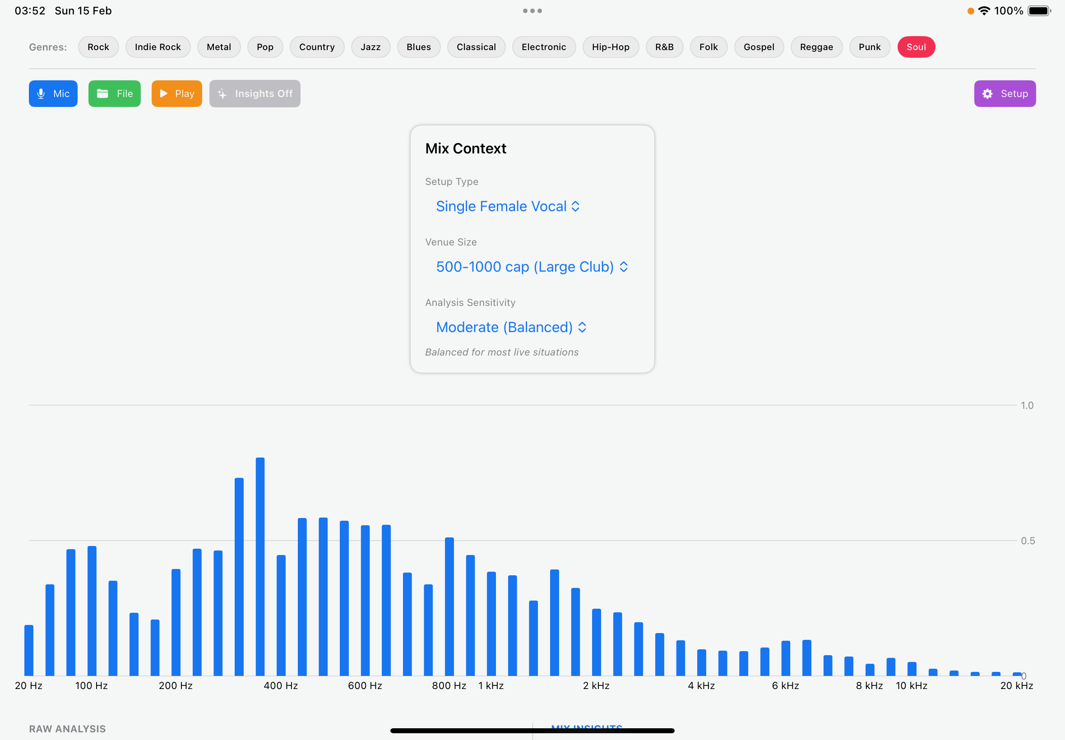Screen dimensions: 1065x740
Task: Open the Venue Size Large Club dropdown
Action: click(532, 267)
